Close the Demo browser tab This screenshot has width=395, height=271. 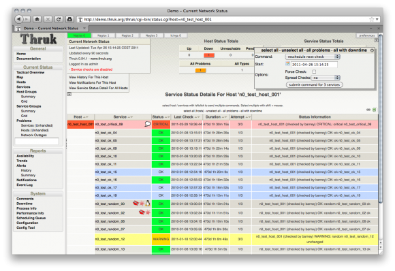84,28
